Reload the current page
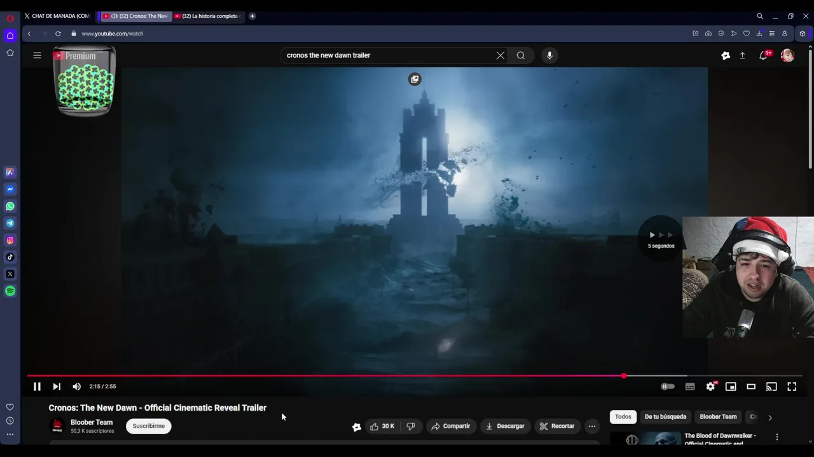 58,34
